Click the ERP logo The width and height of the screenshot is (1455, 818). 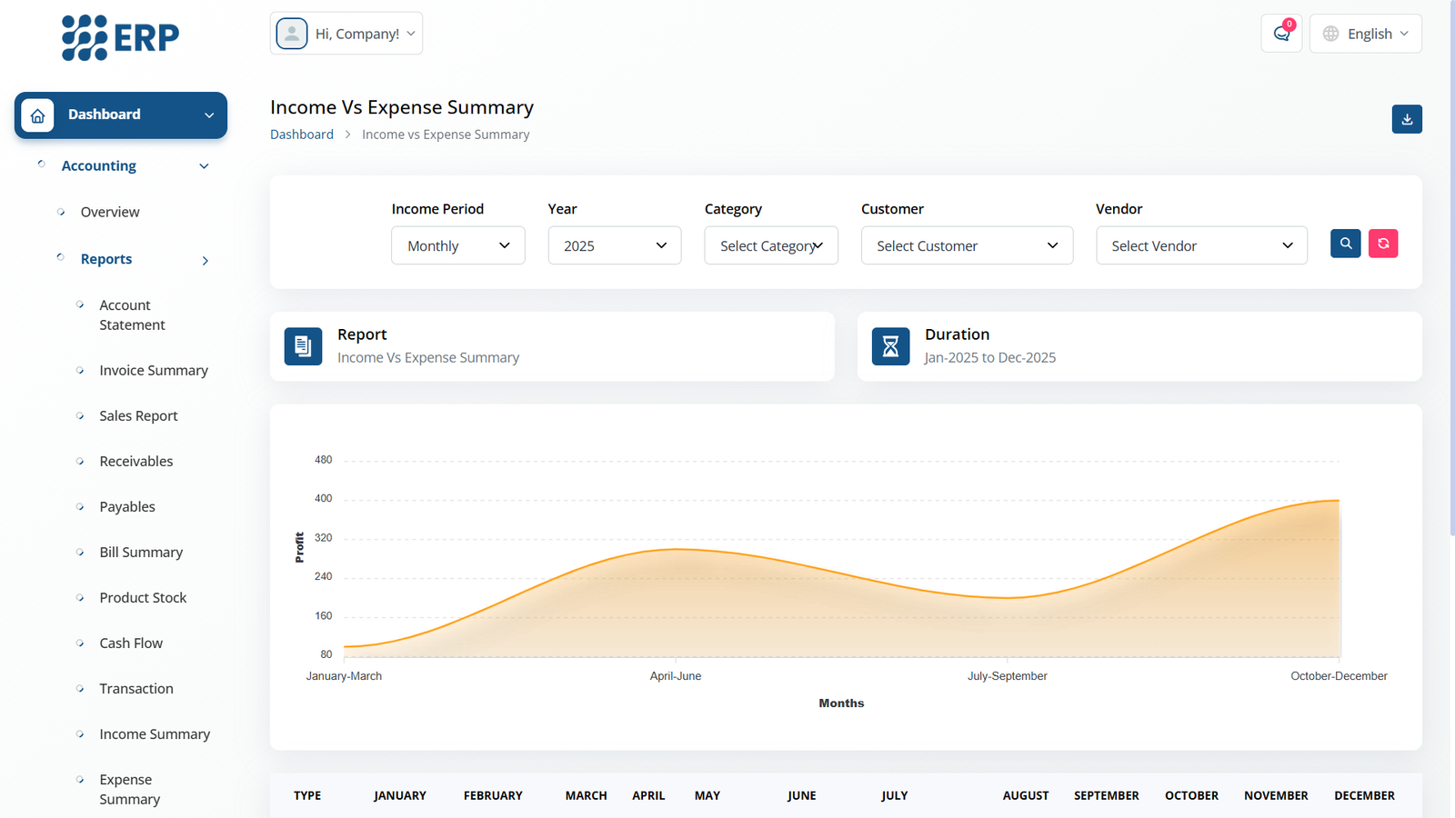[120, 38]
